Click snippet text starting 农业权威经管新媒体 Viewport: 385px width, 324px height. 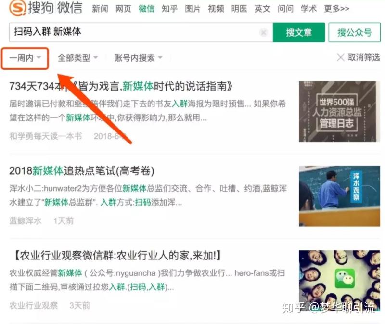coord(147,280)
